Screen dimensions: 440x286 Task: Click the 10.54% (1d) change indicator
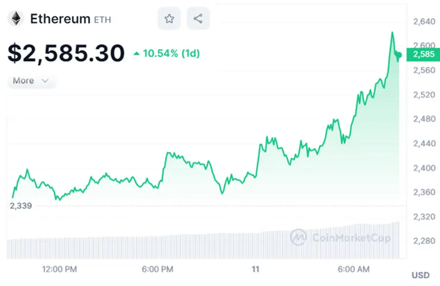tap(171, 53)
